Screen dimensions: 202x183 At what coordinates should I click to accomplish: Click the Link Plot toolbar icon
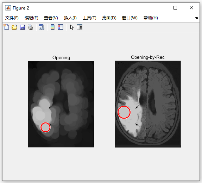tap(42, 27)
